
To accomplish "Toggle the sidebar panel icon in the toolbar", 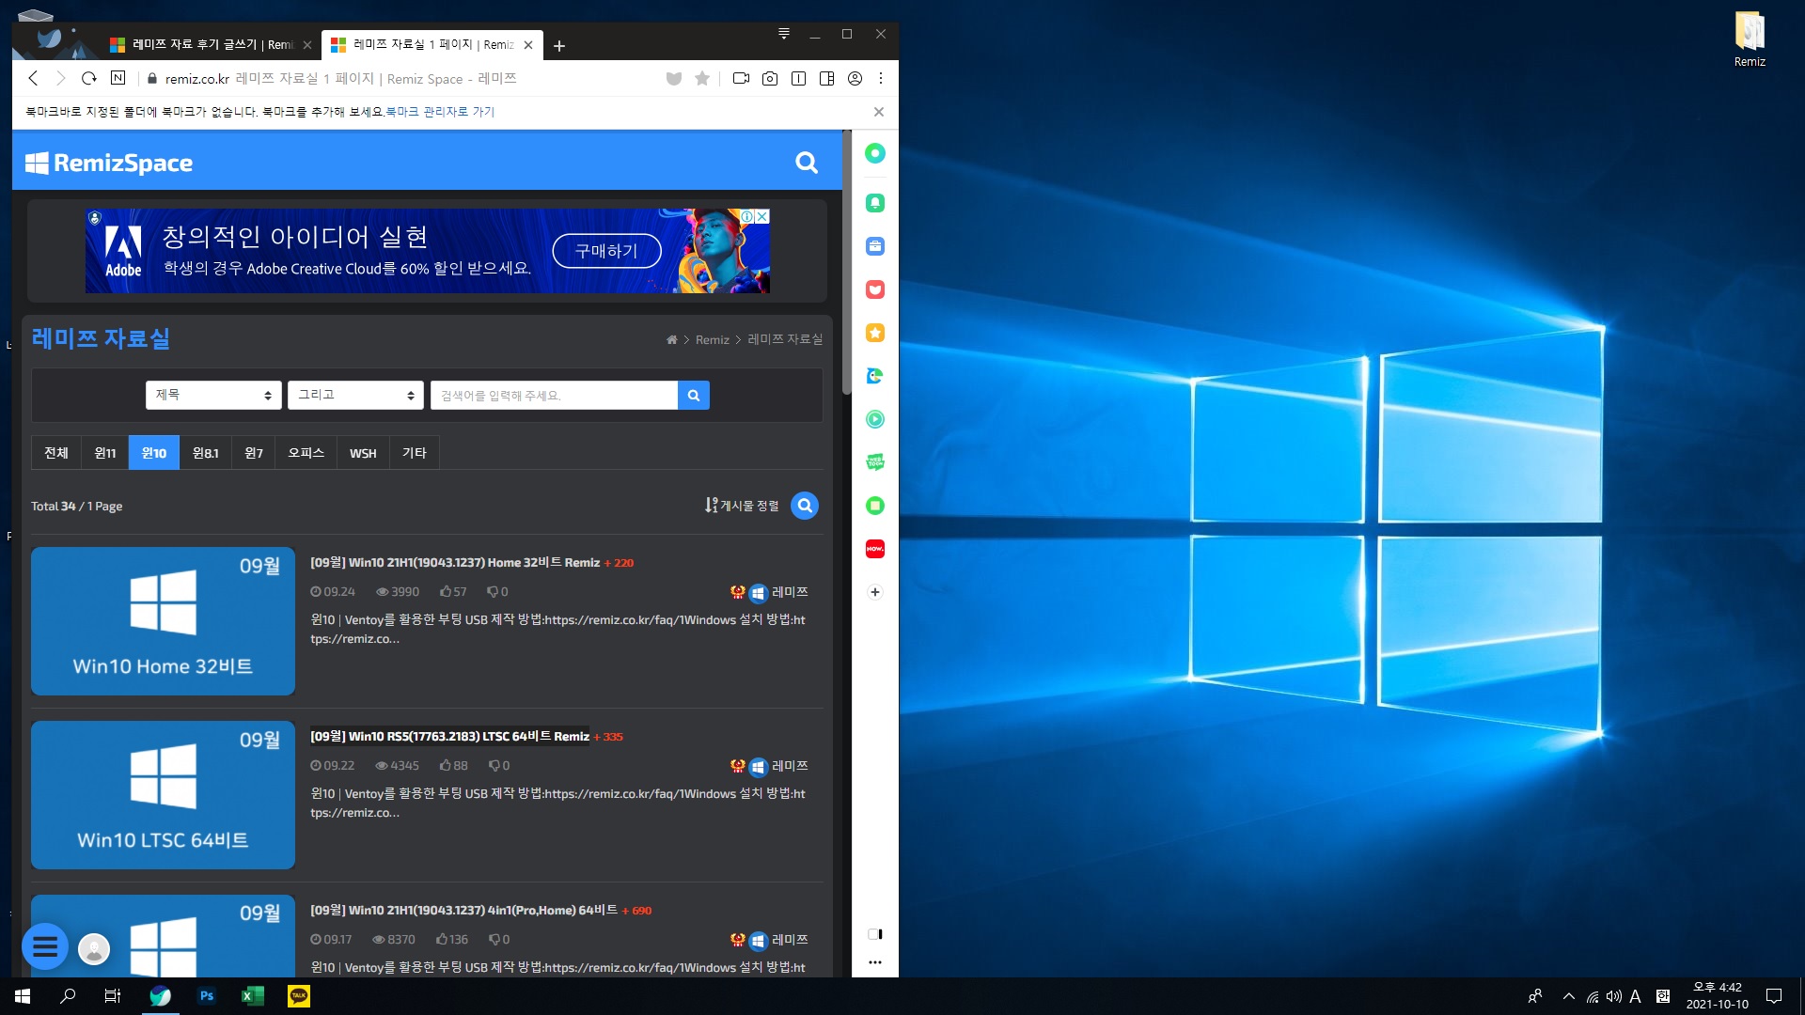I will tap(826, 78).
